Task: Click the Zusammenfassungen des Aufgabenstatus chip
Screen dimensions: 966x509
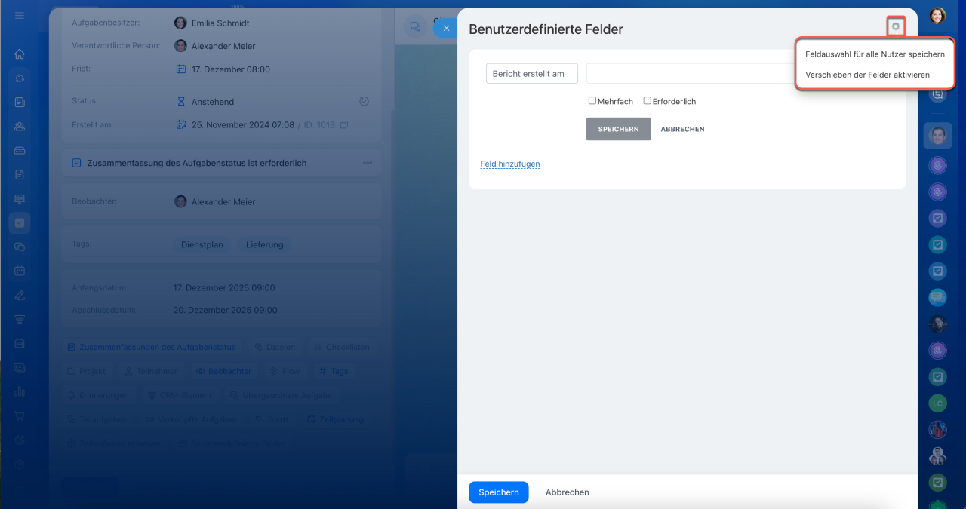Action: point(151,347)
